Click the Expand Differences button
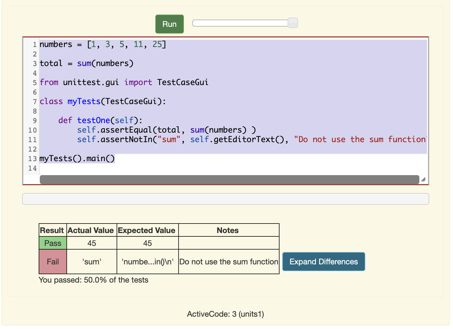Screen dimensions: 453x329 point(324,262)
